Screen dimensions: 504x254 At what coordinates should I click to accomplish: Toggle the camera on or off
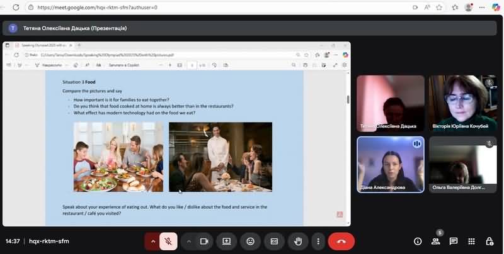(204, 241)
